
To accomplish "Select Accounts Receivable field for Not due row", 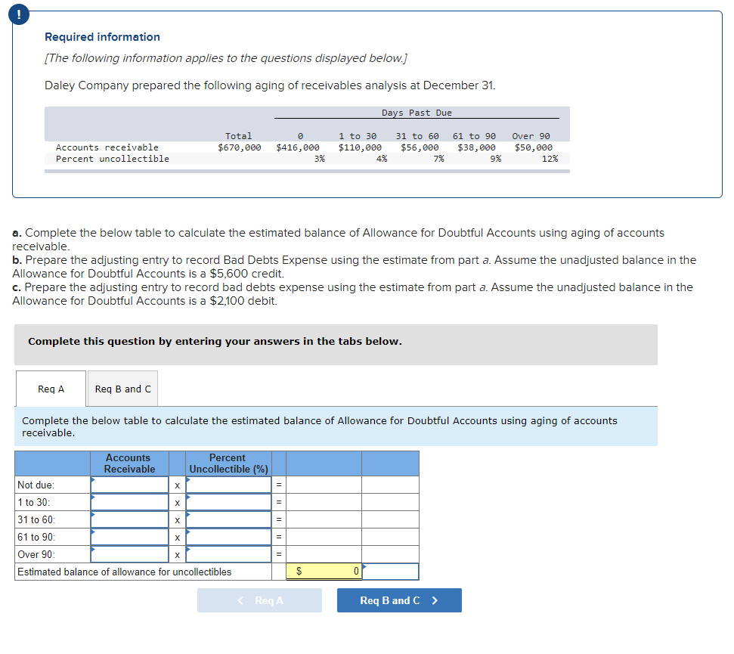I will click(130, 485).
